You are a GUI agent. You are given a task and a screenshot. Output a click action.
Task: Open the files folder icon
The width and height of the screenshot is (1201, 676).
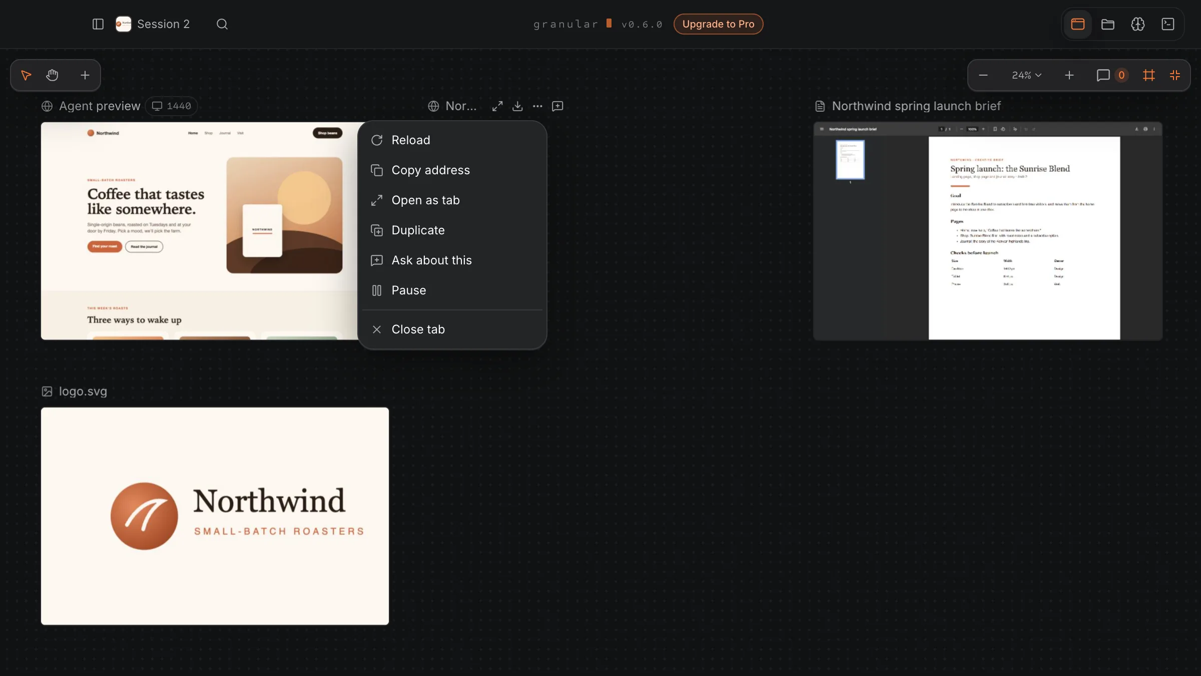tap(1108, 24)
